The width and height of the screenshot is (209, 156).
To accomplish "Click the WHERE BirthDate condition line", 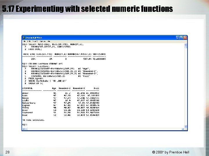I will [x=46, y=81].
